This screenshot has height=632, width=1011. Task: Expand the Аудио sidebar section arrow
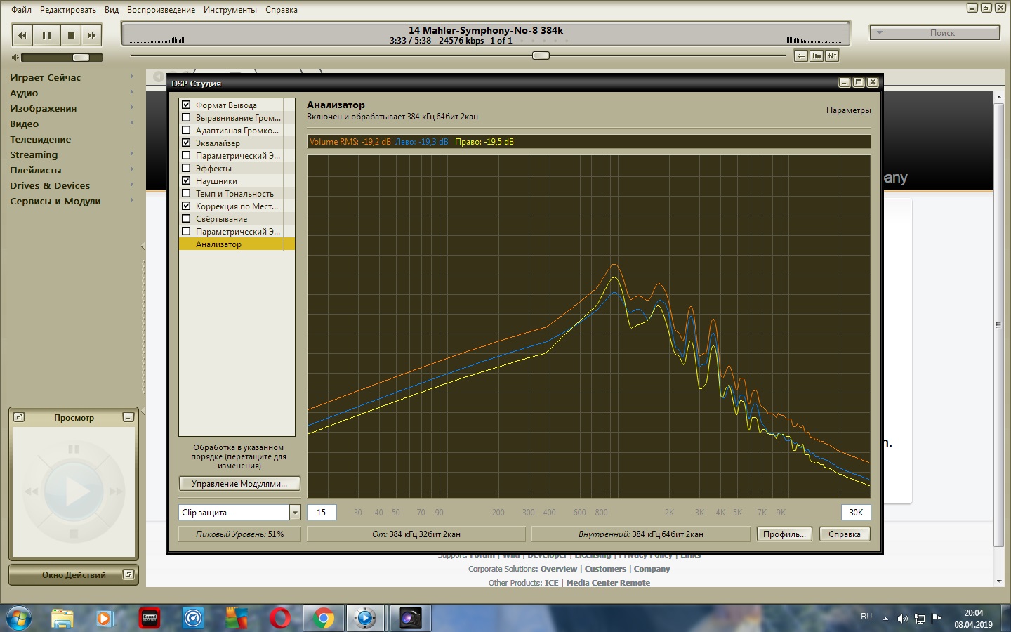[131, 93]
